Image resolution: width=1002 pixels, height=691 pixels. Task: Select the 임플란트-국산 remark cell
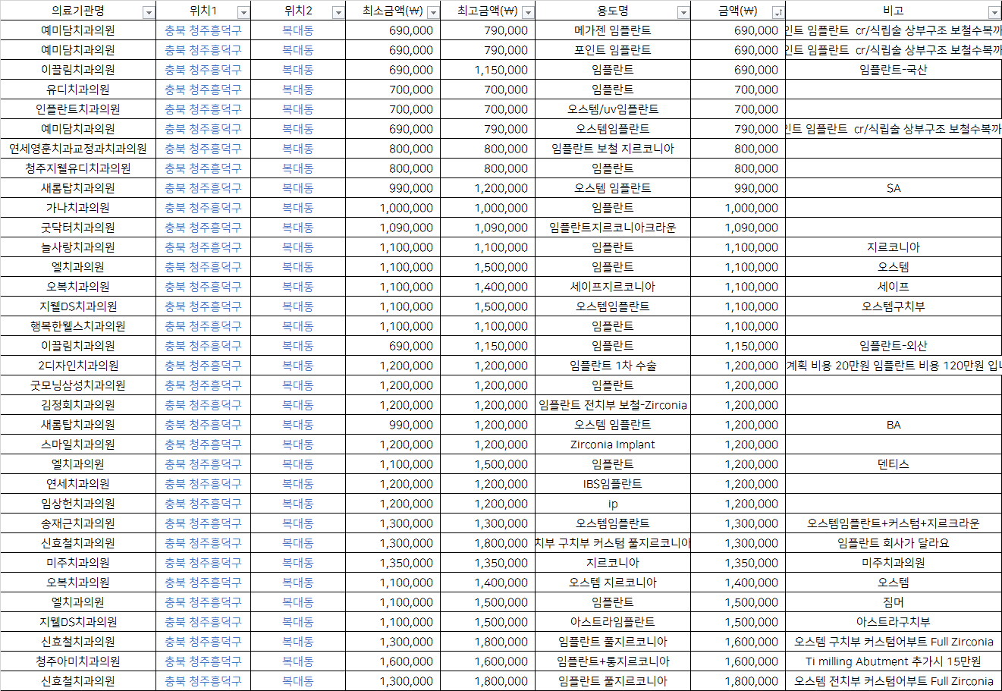pyautogui.click(x=894, y=70)
